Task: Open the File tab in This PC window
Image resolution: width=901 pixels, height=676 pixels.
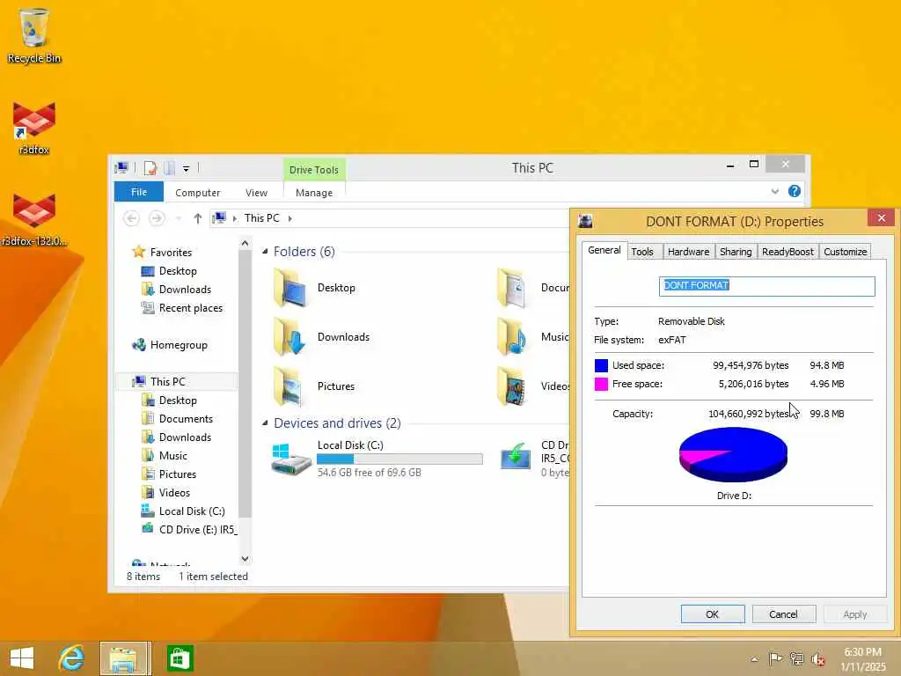Action: pyautogui.click(x=138, y=192)
